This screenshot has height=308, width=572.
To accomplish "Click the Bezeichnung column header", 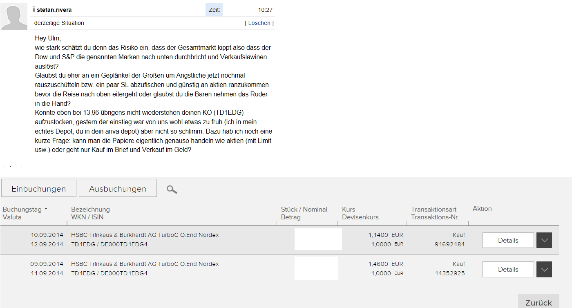I will [x=90, y=209].
